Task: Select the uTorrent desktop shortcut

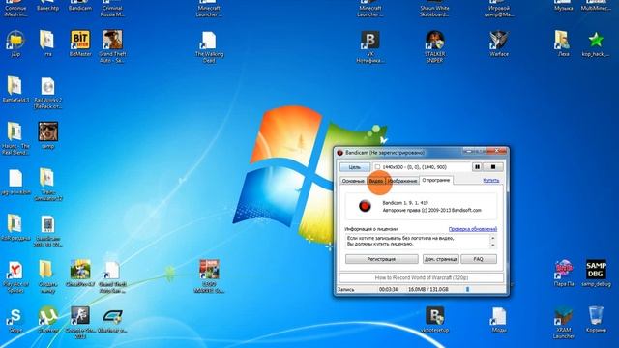Action: [47, 320]
